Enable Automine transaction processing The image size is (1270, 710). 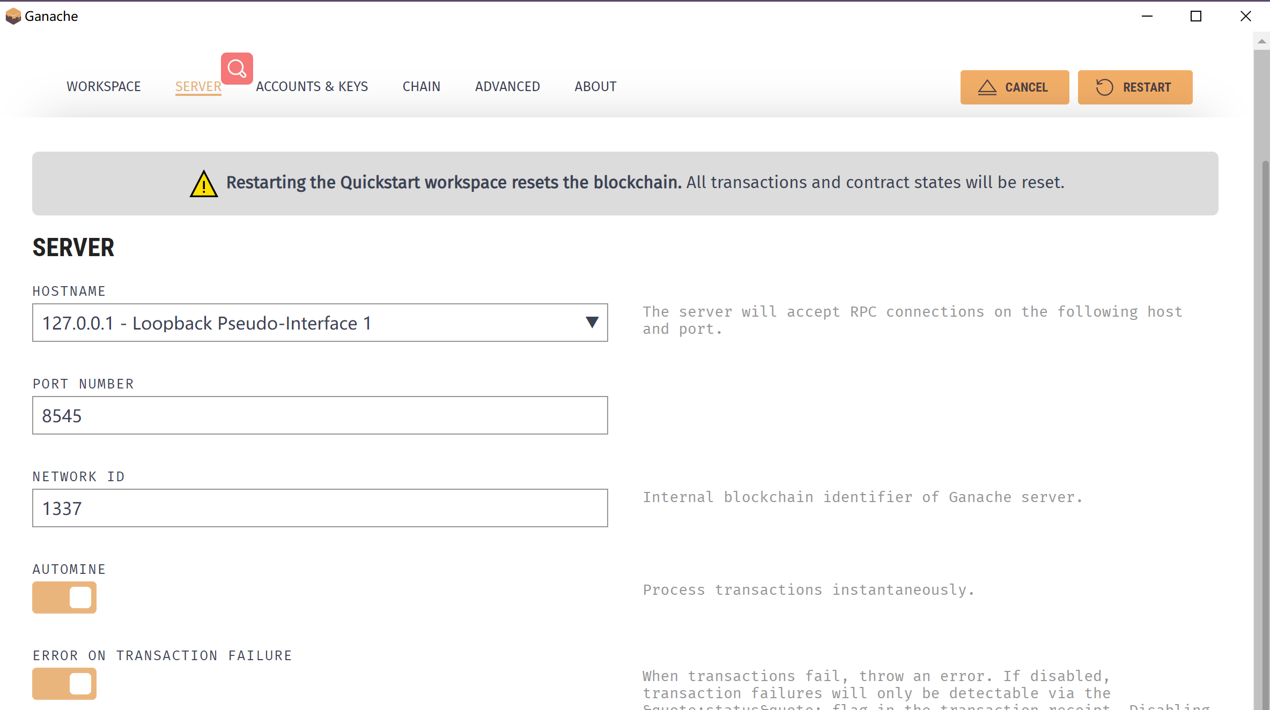click(x=64, y=597)
